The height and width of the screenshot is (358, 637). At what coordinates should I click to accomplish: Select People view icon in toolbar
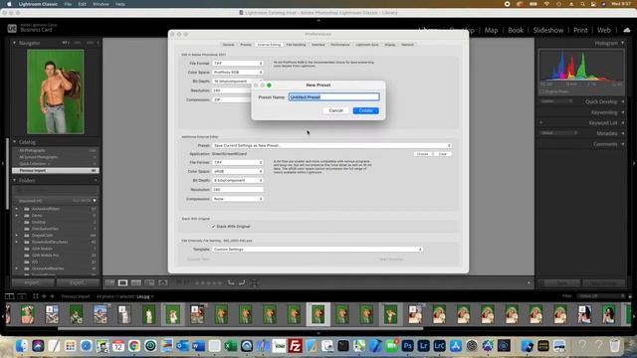tap(163, 282)
